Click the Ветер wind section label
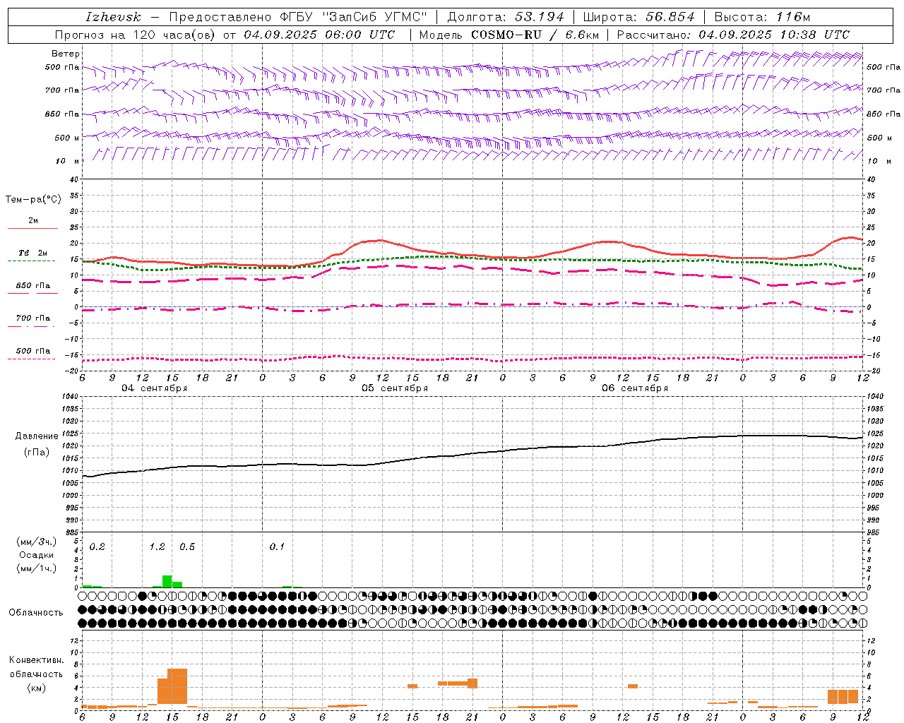 pyautogui.click(x=66, y=54)
